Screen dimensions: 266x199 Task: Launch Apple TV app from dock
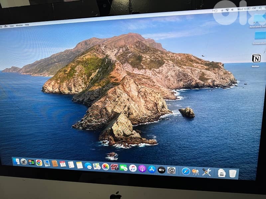(162, 170)
